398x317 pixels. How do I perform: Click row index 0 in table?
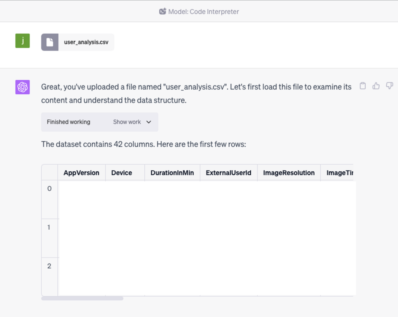49,189
